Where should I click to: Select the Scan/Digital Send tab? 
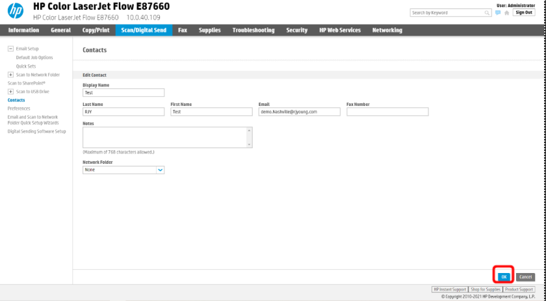pyautogui.click(x=144, y=31)
